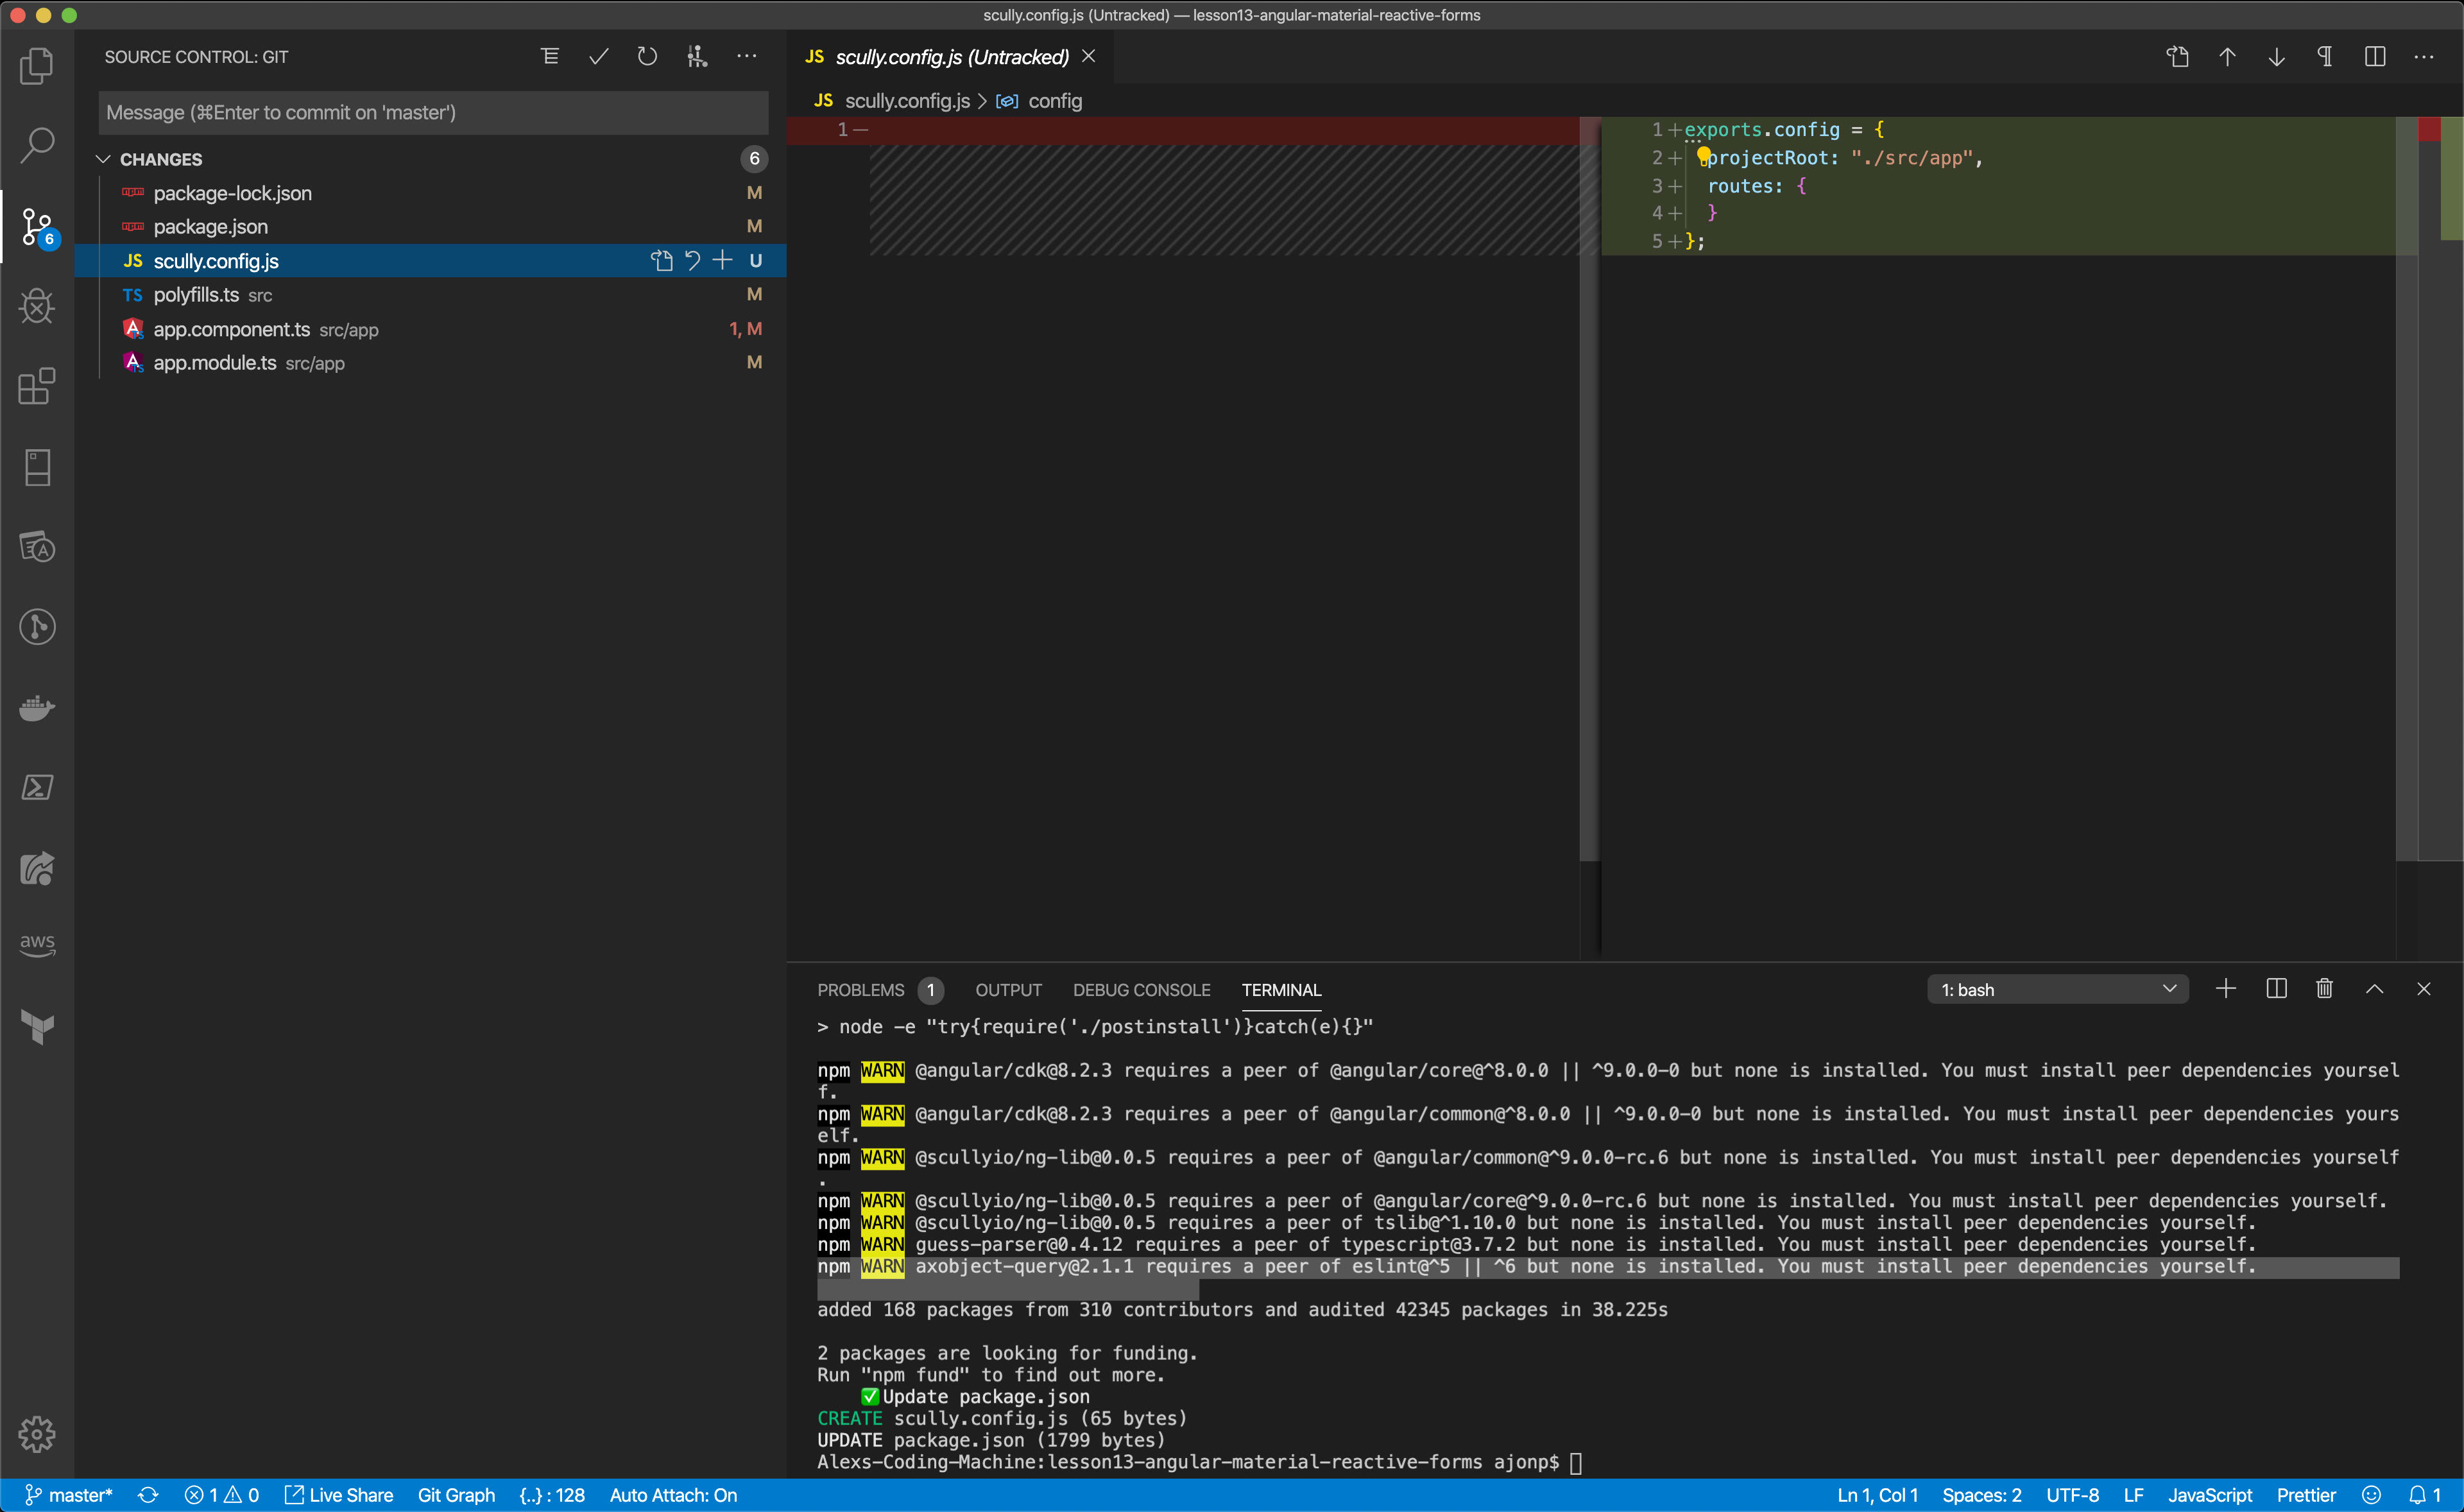Open Git Graph from status bar
Image resolution: width=2464 pixels, height=1512 pixels.
456,1495
